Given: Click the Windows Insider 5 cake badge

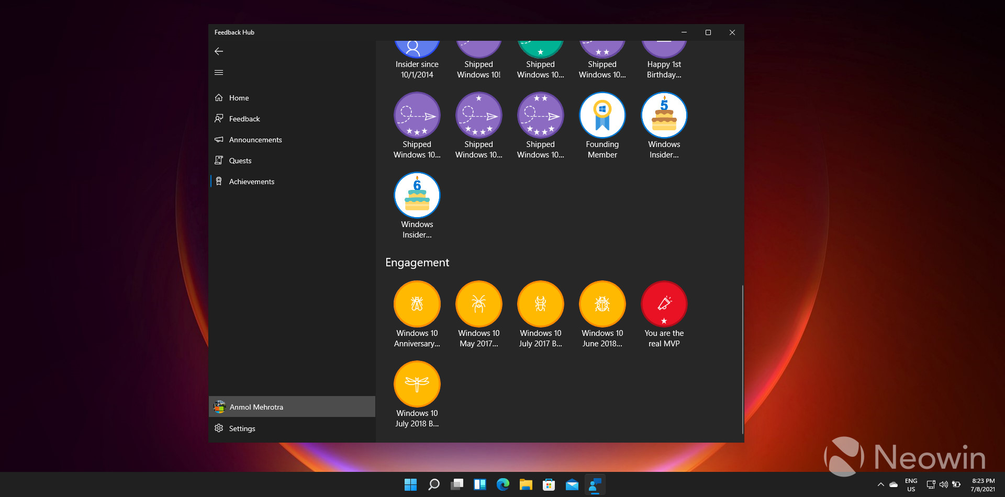Looking at the screenshot, I should [x=664, y=126].
